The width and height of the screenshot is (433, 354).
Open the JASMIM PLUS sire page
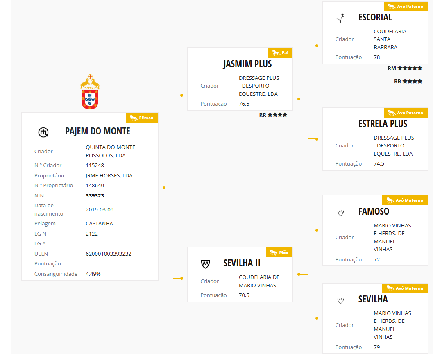pyautogui.click(x=247, y=64)
